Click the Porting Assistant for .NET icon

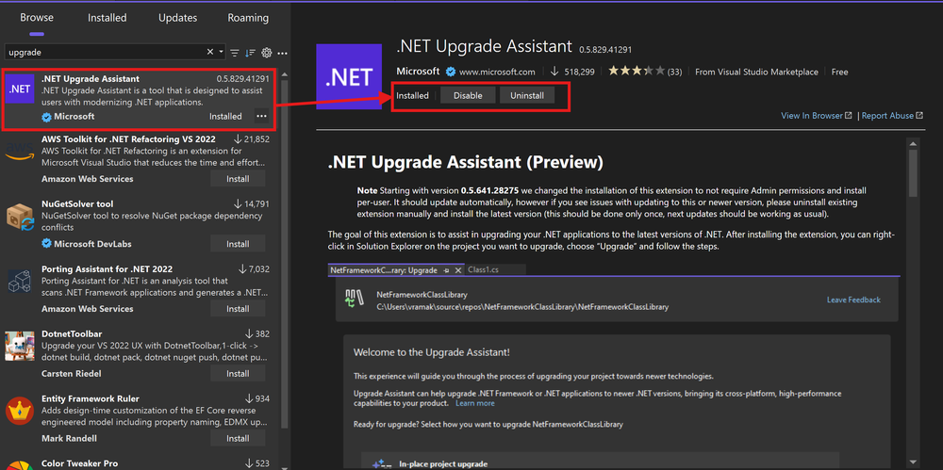(x=20, y=281)
